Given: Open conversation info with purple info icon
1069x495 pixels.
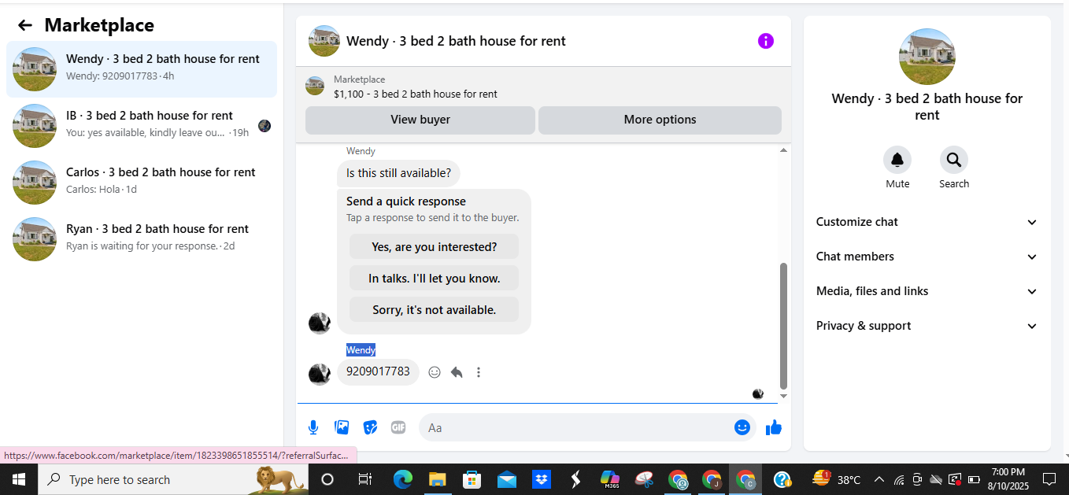Looking at the screenshot, I should [x=766, y=41].
